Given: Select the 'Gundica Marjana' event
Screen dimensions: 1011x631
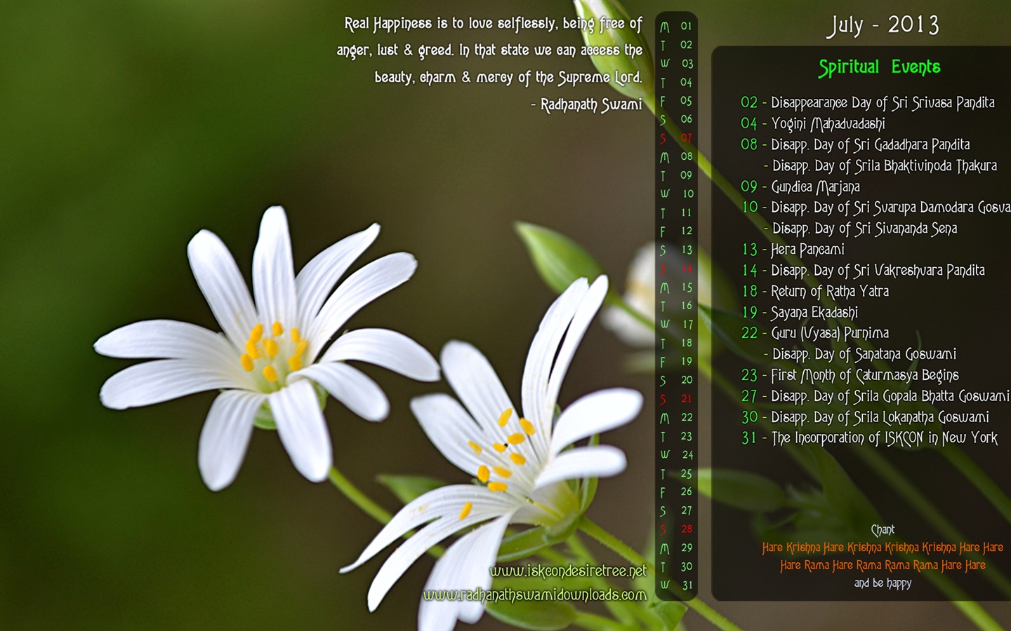Looking at the screenshot, I should point(815,187).
